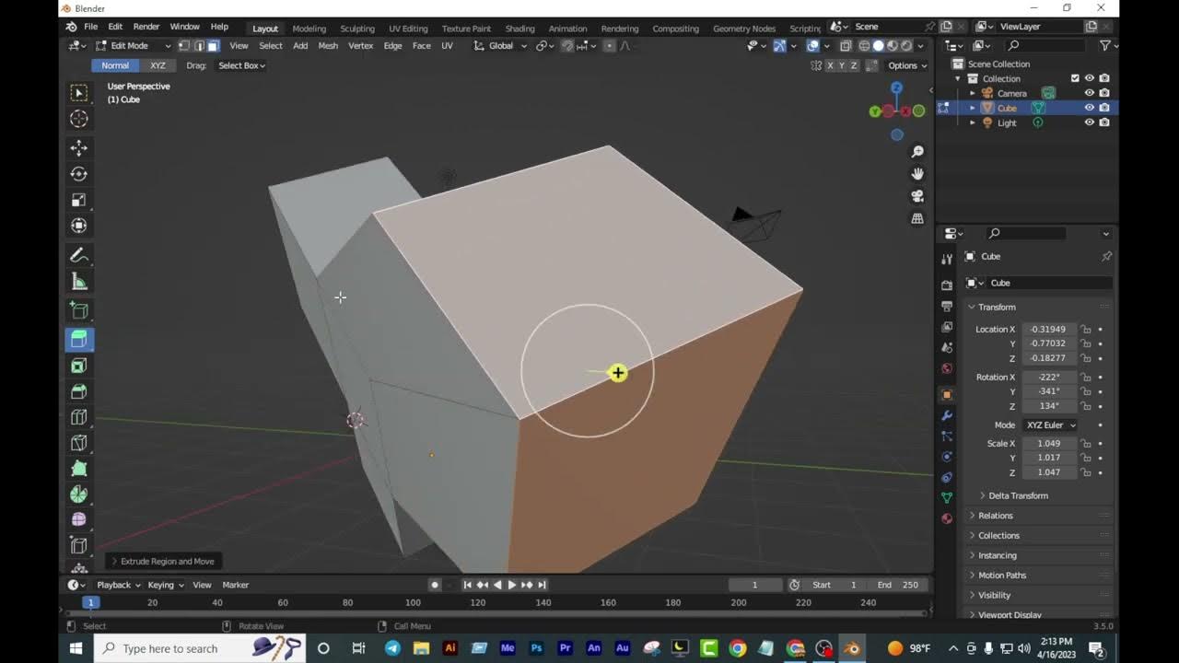The height and width of the screenshot is (663, 1179).
Task: Select the Poly Build tool
Action: pos(79,469)
